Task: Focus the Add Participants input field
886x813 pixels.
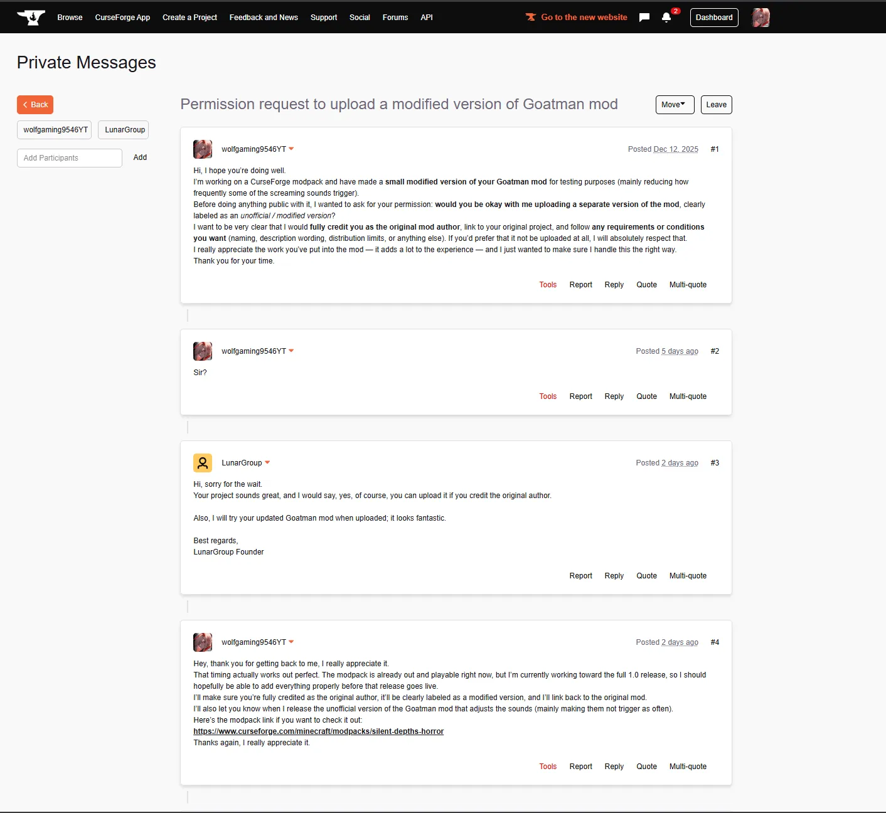Action: 70,158
